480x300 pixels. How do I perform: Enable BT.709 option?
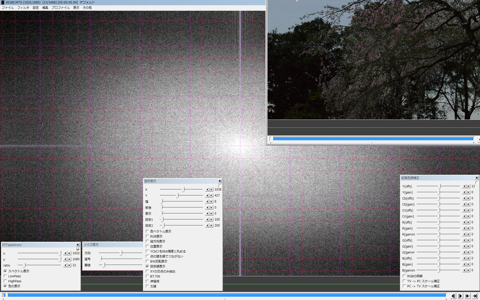147,276
